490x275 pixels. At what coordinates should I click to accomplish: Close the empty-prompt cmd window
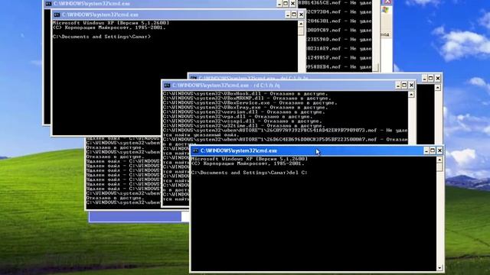tap(301, 15)
